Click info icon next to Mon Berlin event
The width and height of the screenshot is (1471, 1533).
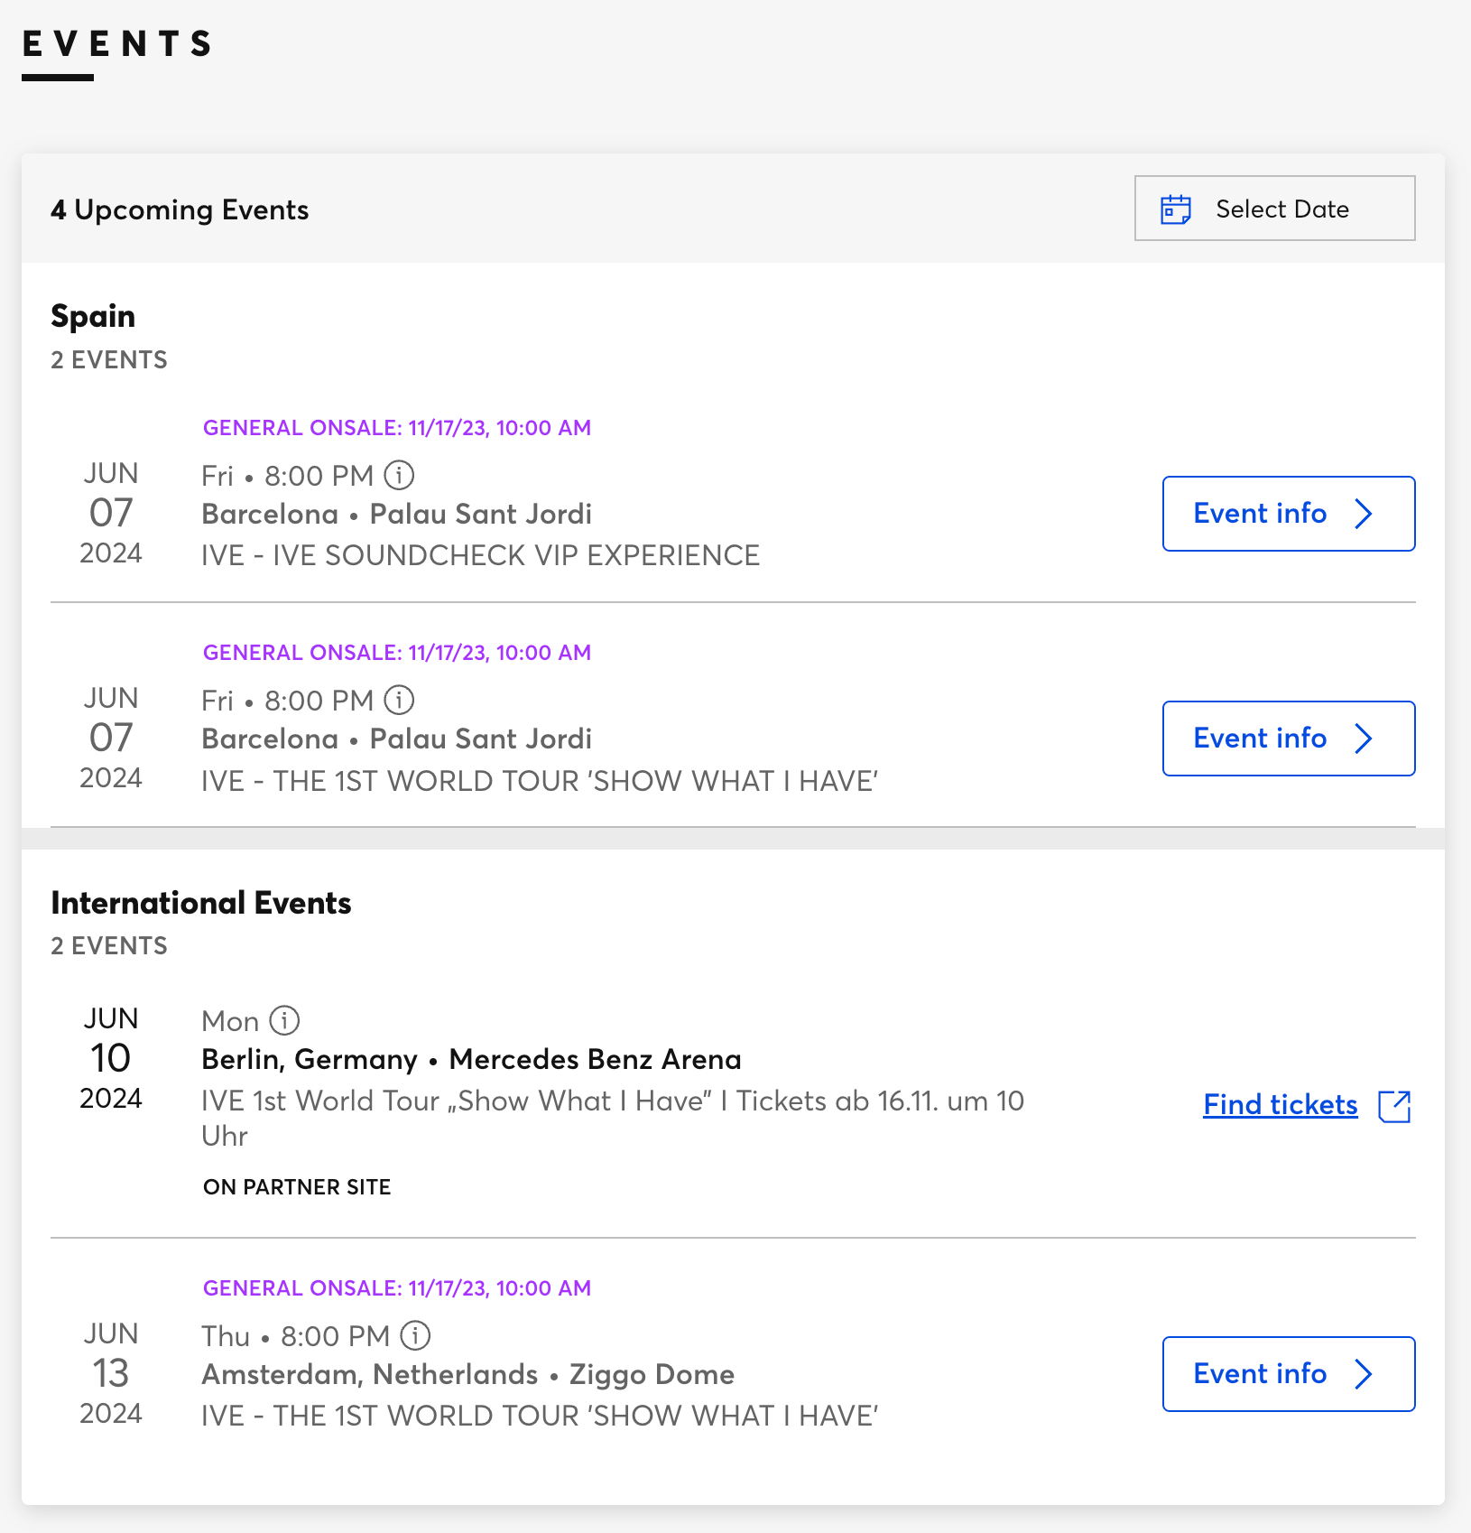(x=284, y=1020)
